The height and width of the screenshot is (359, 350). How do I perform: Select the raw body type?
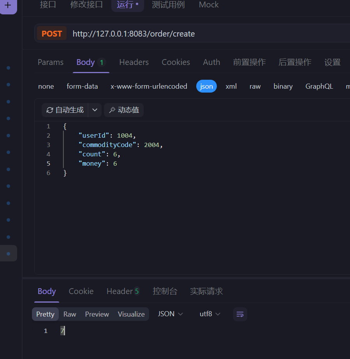pyautogui.click(x=255, y=86)
